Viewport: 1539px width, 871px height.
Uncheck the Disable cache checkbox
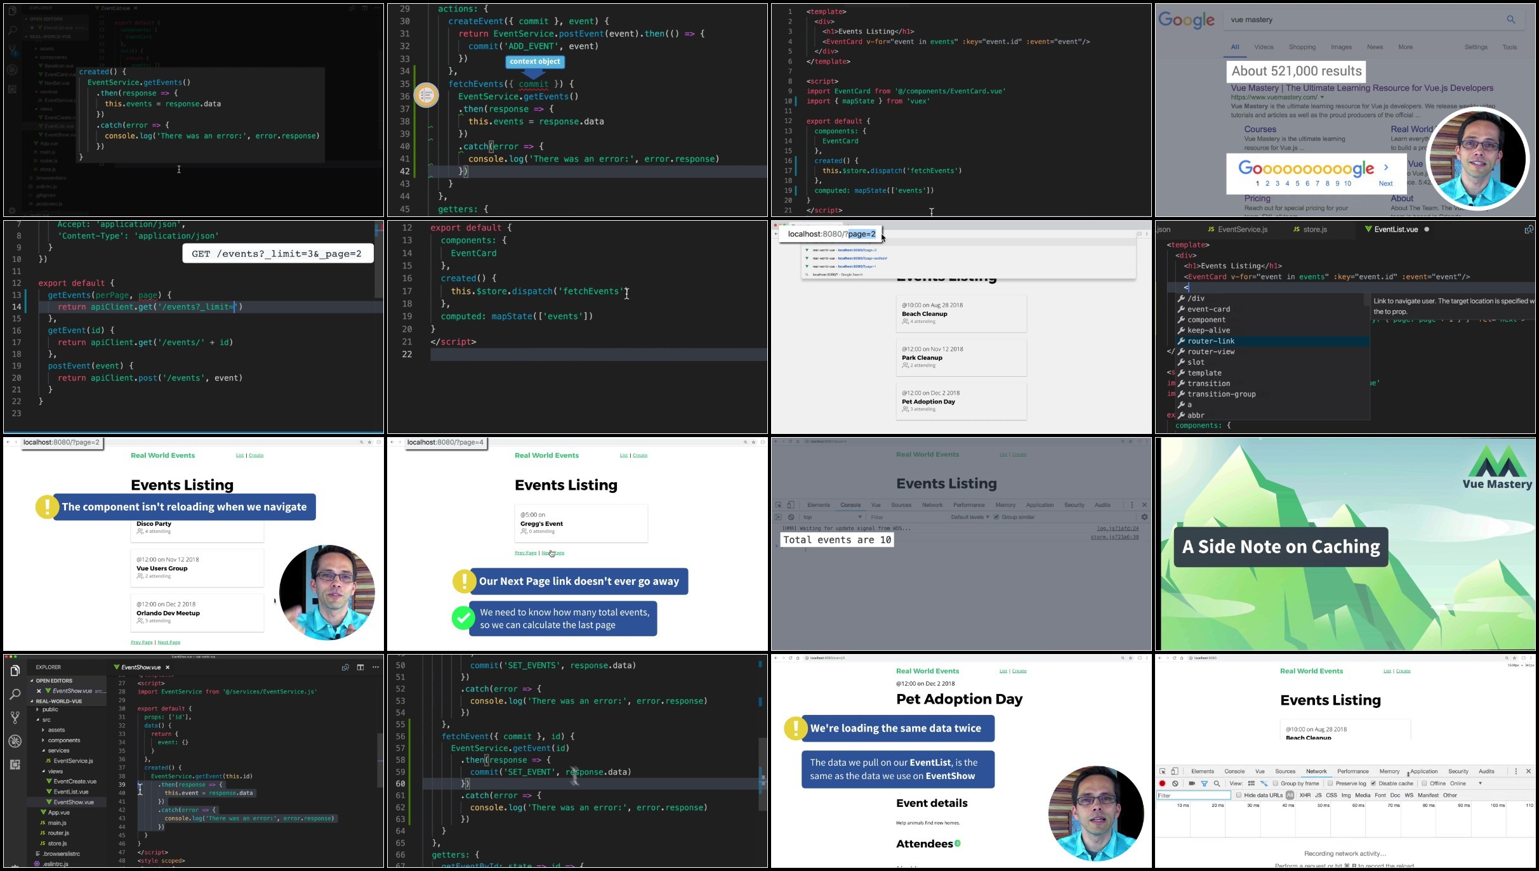click(x=1373, y=783)
